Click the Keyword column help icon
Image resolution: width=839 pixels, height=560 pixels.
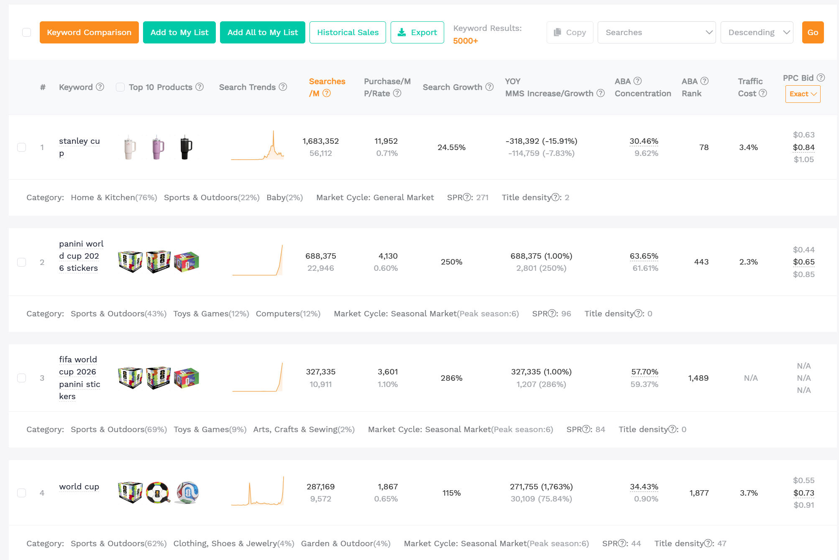[100, 87]
